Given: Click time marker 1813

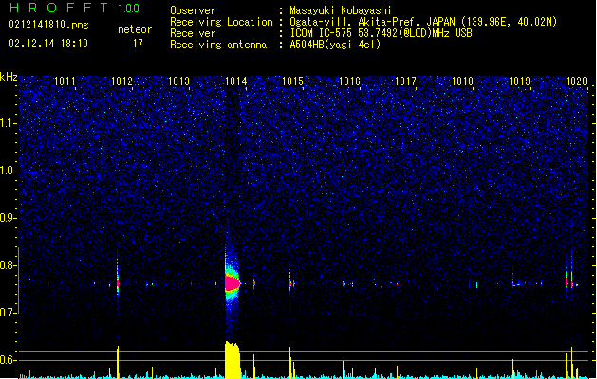Looking at the screenshot, I should (x=178, y=81).
